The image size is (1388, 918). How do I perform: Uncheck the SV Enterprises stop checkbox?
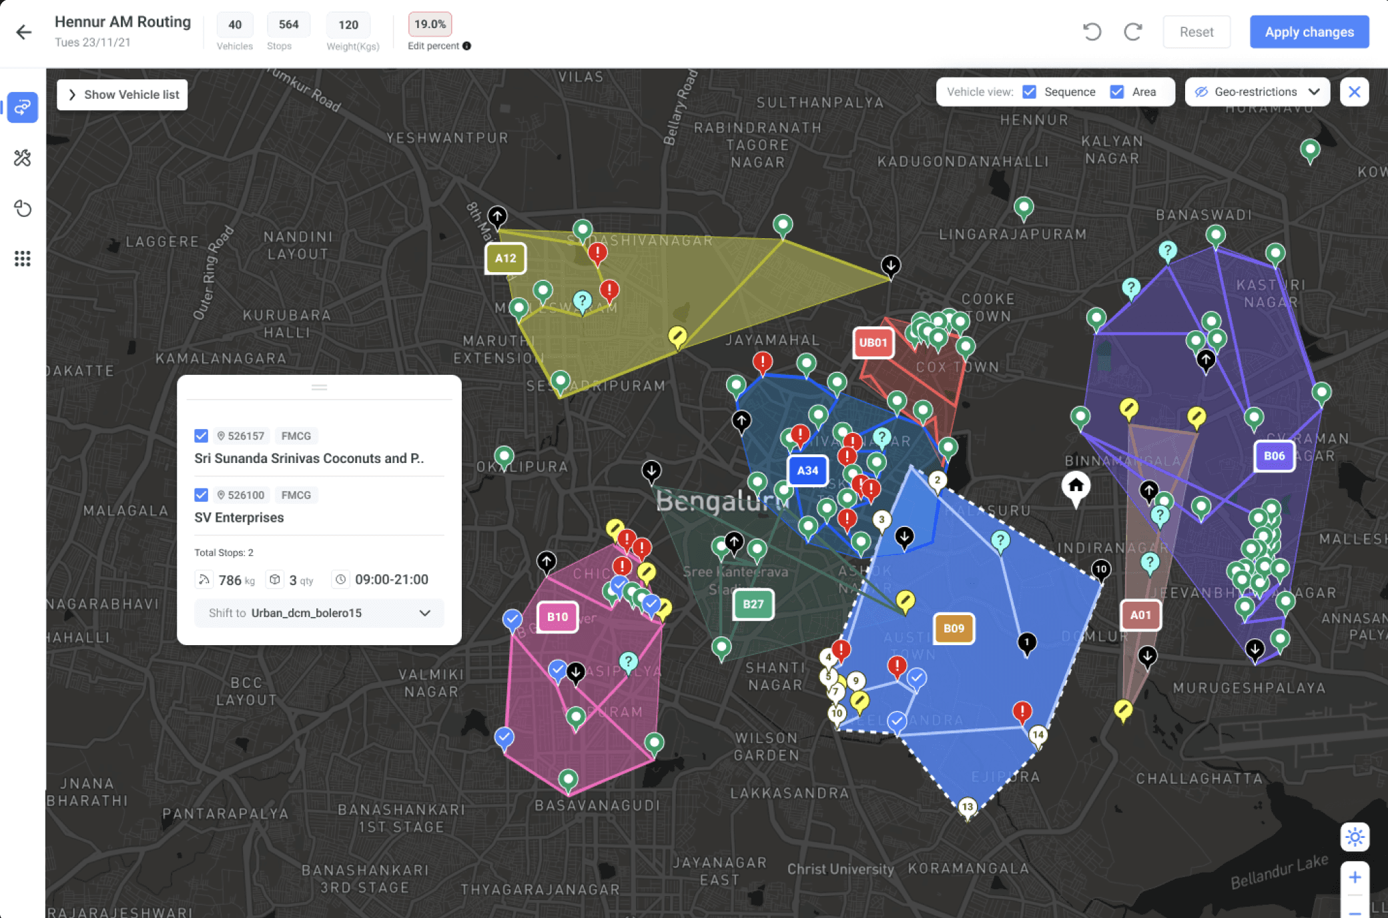click(x=201, y=495)
